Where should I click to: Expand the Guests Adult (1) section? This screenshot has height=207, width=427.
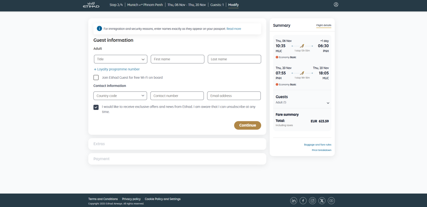pos(328,103)
